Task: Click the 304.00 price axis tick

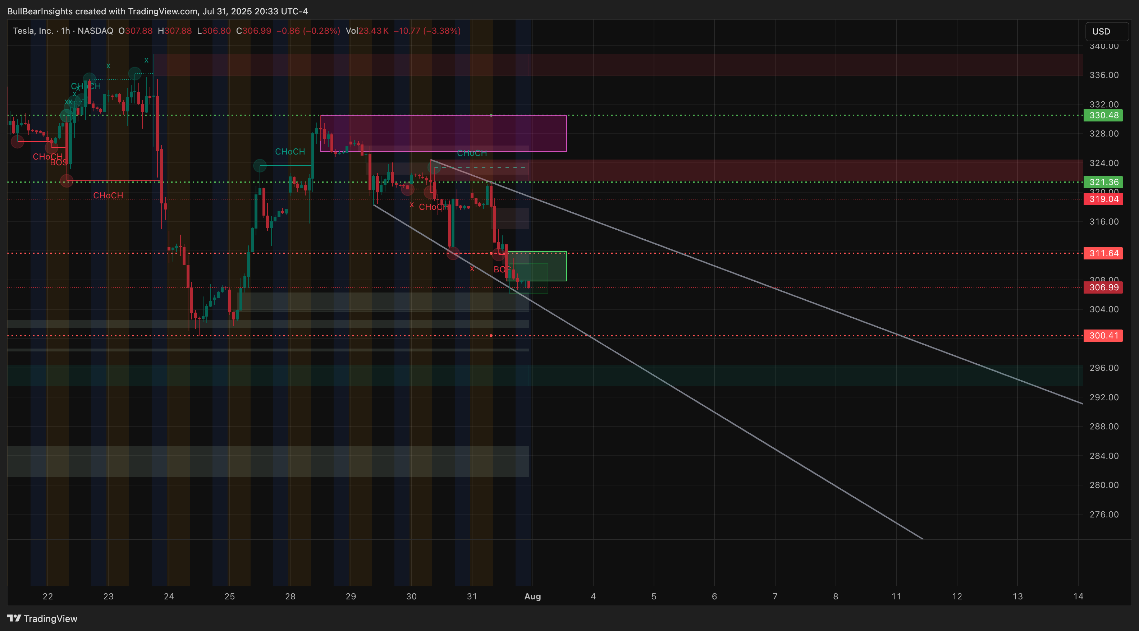Action: pyautogui.click(x=1104, y=309)
